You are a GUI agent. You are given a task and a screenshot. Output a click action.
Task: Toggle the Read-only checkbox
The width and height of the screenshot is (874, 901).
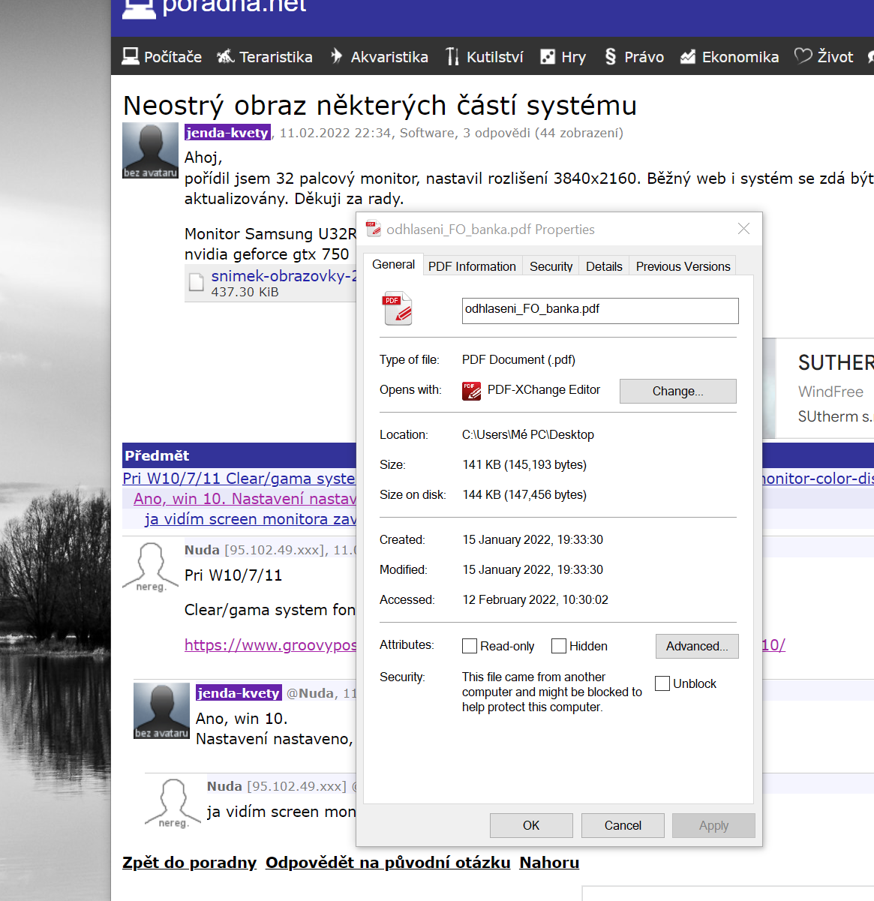coord(470,646)
